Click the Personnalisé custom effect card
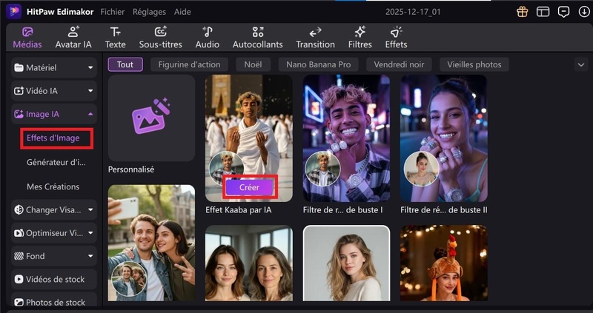The image size is (593, 313). pos(151,118)
